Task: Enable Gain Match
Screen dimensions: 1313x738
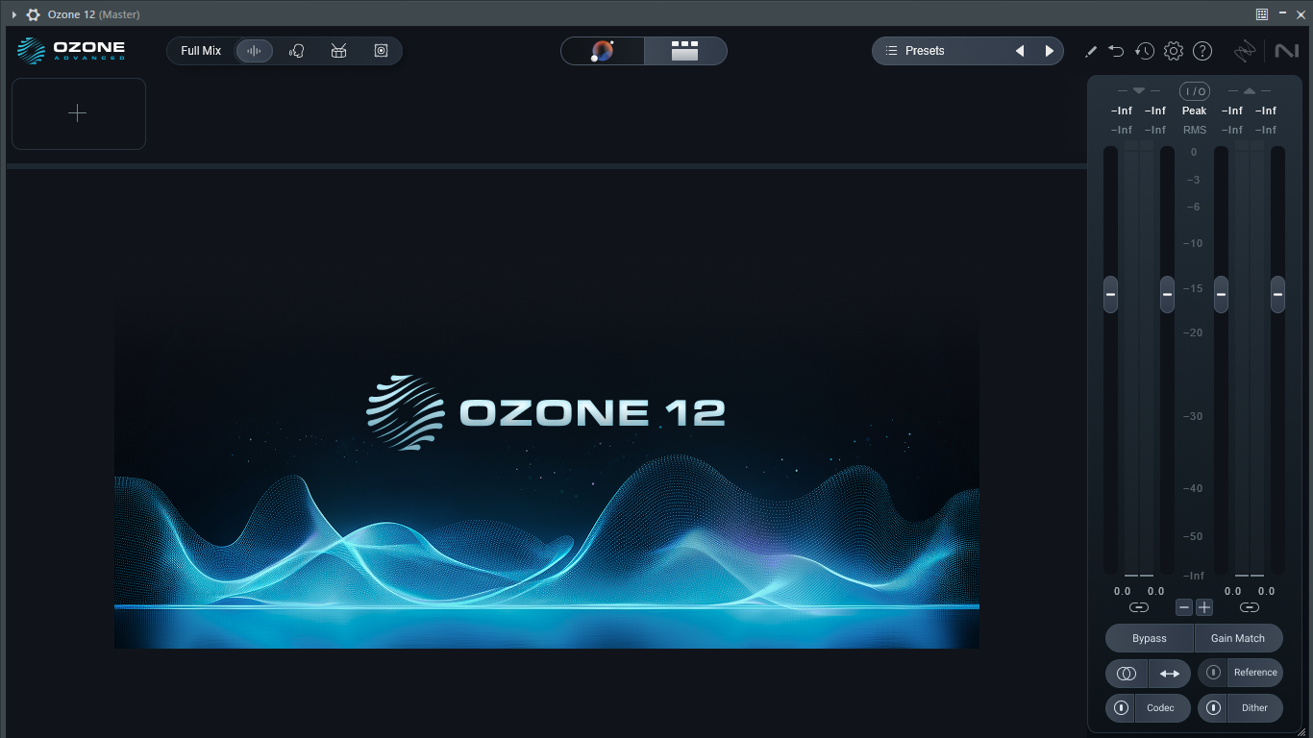Action: [1238, 638]
